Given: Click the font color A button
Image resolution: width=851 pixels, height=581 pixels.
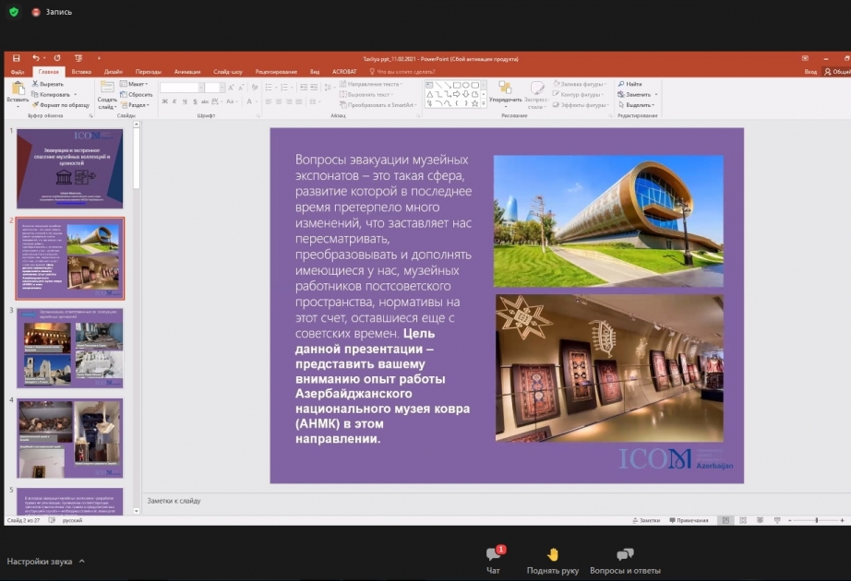Looking at the screenshot, I should [249, 101].
